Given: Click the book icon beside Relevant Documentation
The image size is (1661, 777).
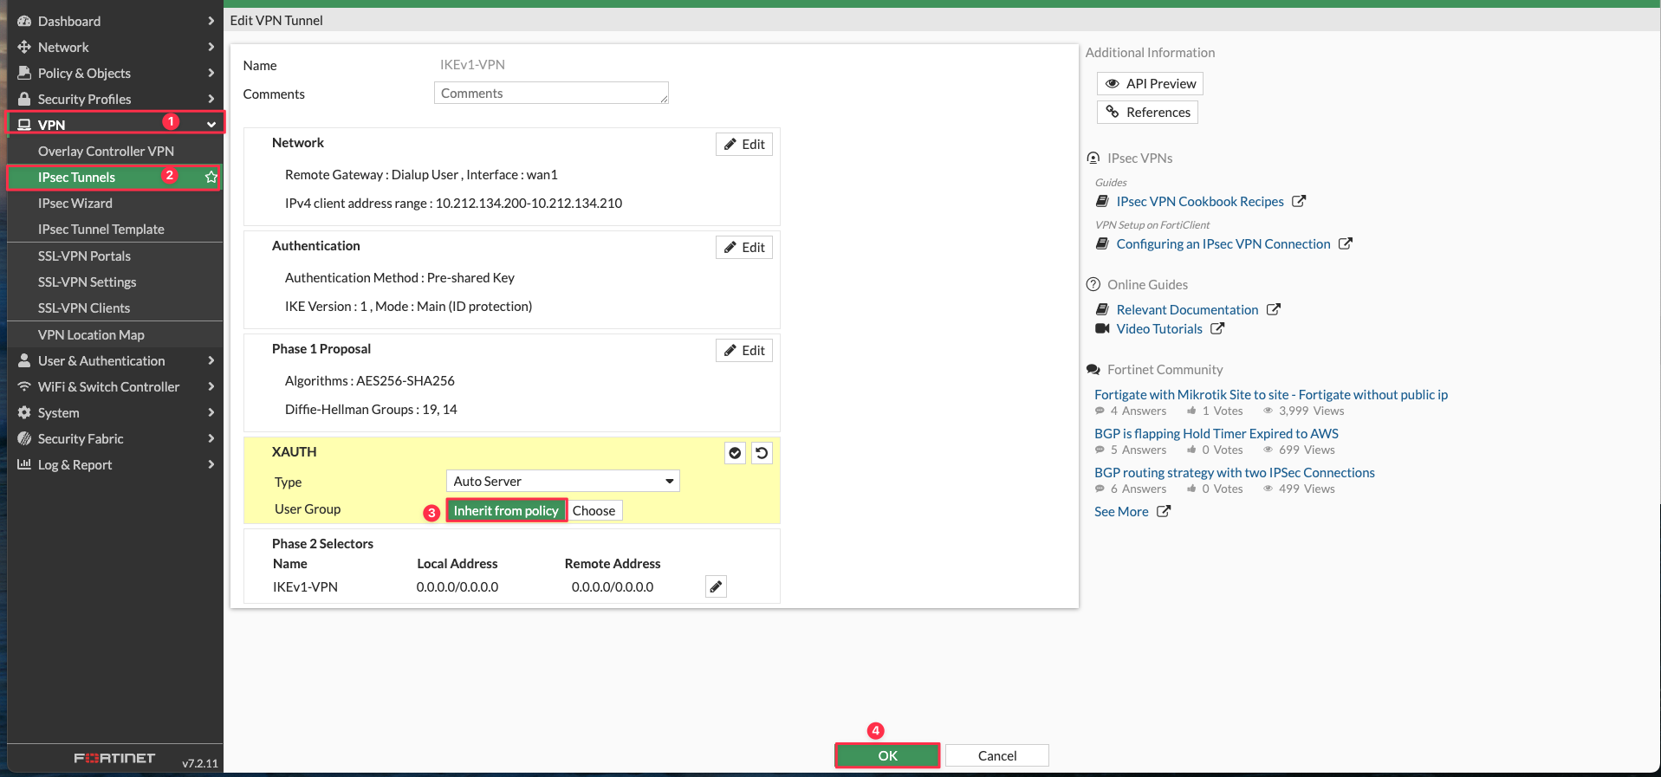Looking at the screenshot, I should 1102,309.
